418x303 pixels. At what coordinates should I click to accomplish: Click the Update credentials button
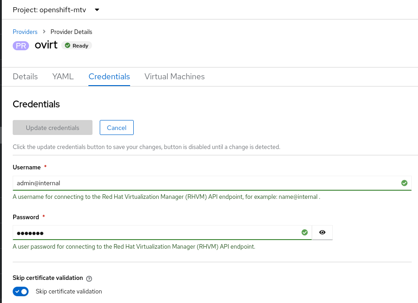(53, 128)
